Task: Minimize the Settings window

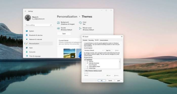Action: (x=102, y=10)
